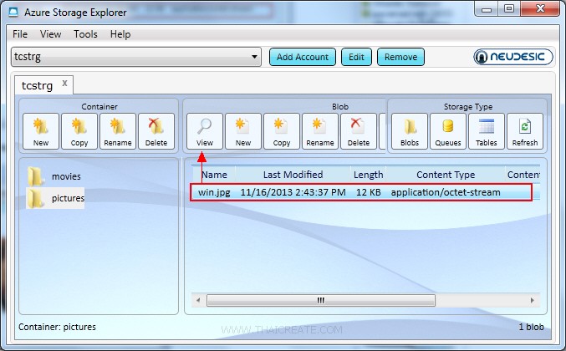The image size is (566, 351).
Task: Open the Tools menu
Action: pyautogui.click(x=85, y=34)
